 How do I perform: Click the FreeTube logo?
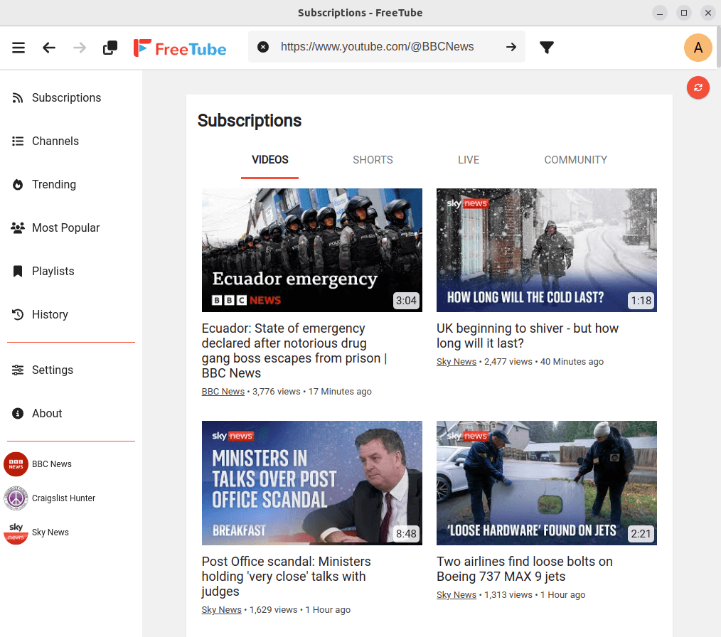click(x=180, y=48)
